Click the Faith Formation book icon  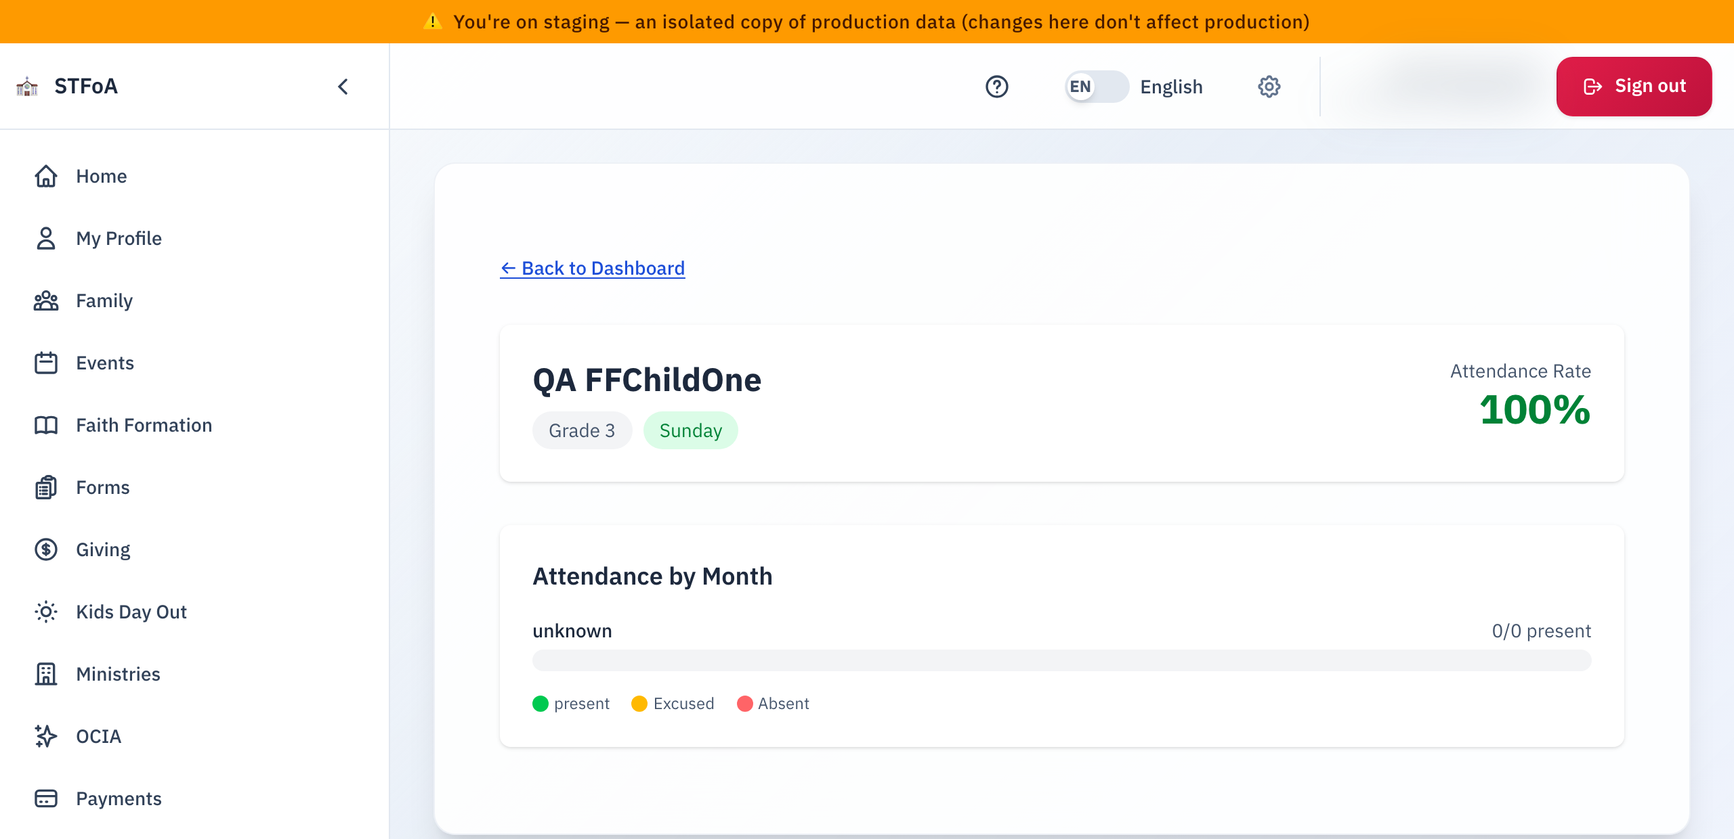46,425
